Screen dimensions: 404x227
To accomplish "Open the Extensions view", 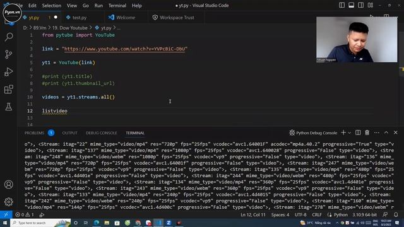I will pos(9,90).
